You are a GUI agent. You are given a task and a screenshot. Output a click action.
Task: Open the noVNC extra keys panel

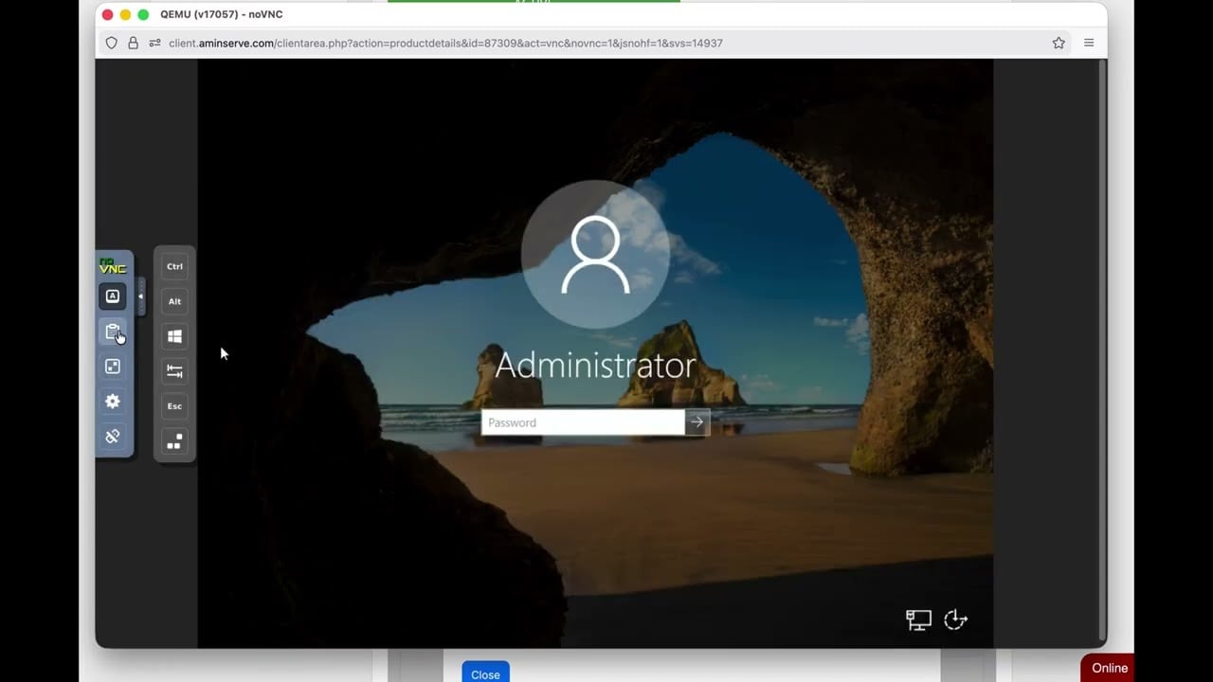[x=112, y=296]
